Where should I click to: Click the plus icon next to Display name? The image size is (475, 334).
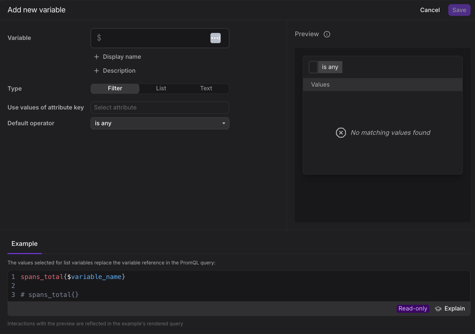pyautogui.click(x=97, y=57)
